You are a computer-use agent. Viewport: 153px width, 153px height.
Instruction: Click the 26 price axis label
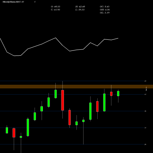tap(145, 144)
